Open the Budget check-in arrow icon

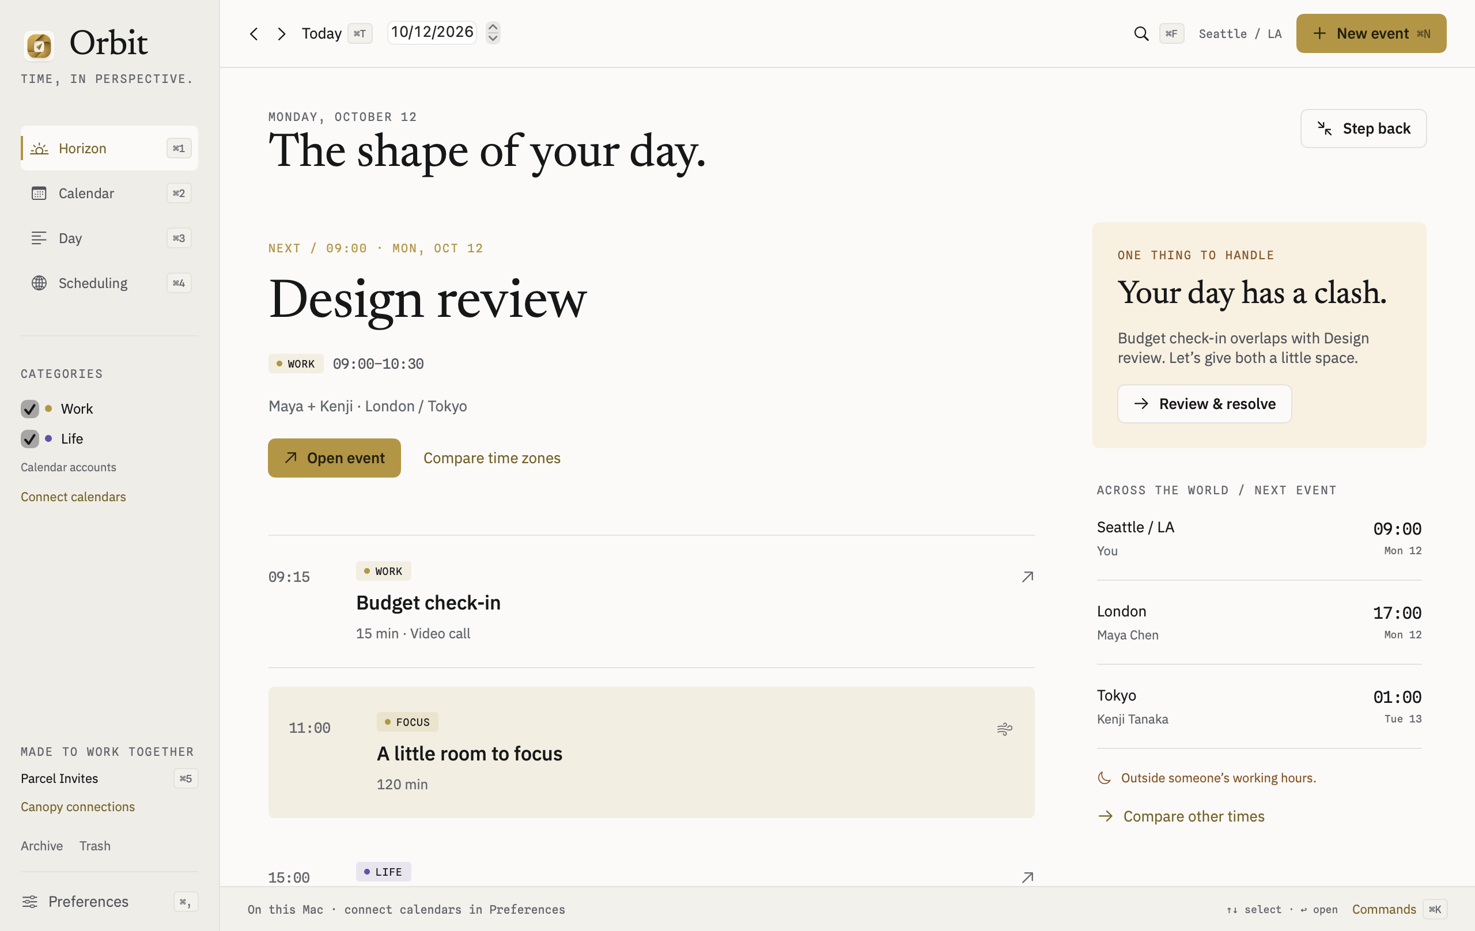pyautogui.click(x=1027, y=577)
